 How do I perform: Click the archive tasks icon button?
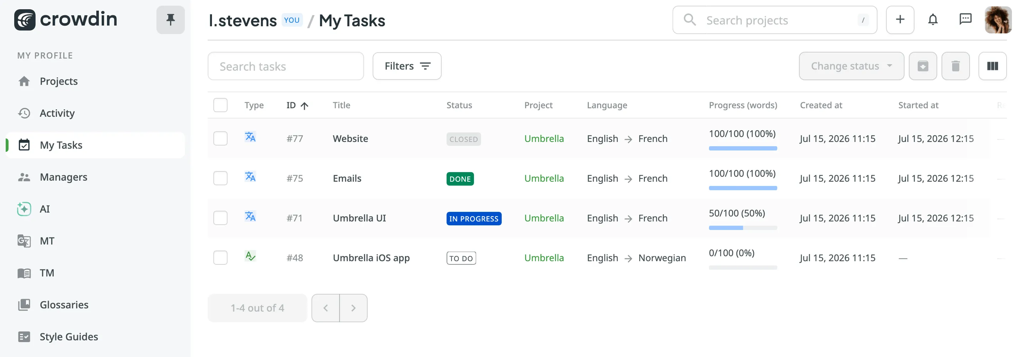click(x=923, y=66)
